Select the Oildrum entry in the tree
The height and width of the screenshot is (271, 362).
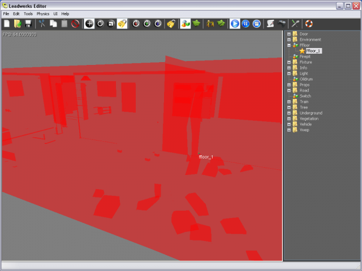tap(306, 79)
